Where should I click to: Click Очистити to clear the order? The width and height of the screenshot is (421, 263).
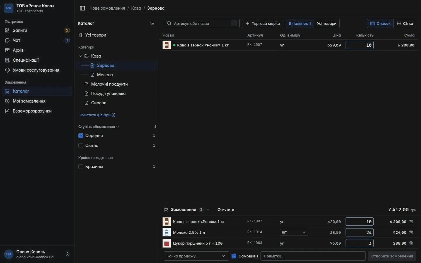point(226,210)
